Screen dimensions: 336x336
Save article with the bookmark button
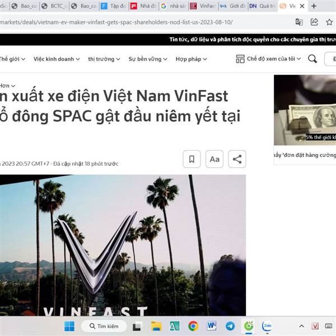pos(192,159)
